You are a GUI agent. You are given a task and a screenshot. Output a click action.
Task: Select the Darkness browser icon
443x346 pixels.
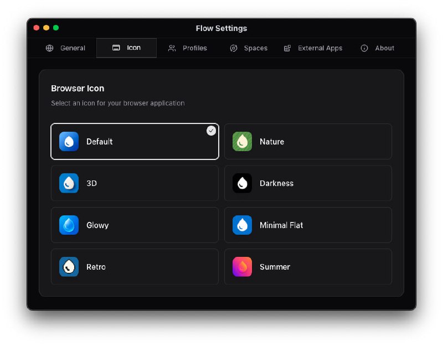pyautogui.click(x=308, y=183)
